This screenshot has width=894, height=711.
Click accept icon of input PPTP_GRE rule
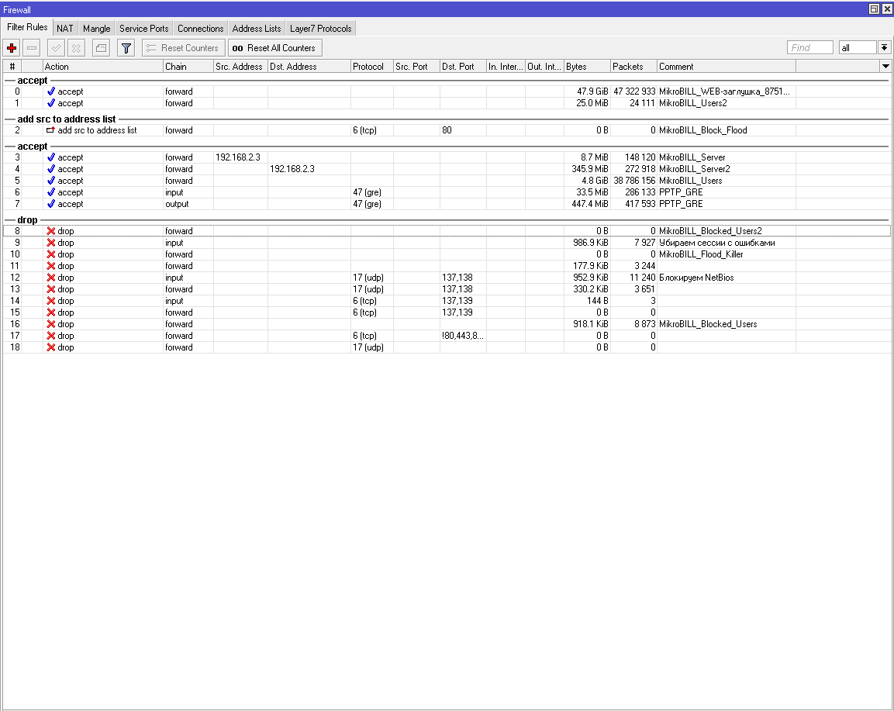[50, 192]
